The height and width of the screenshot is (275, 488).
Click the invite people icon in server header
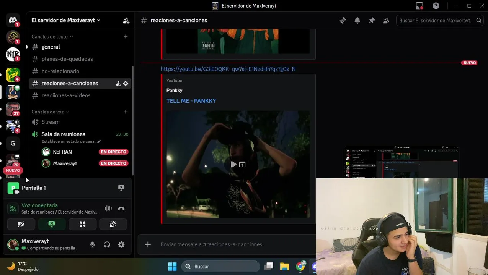coord(126,21)
